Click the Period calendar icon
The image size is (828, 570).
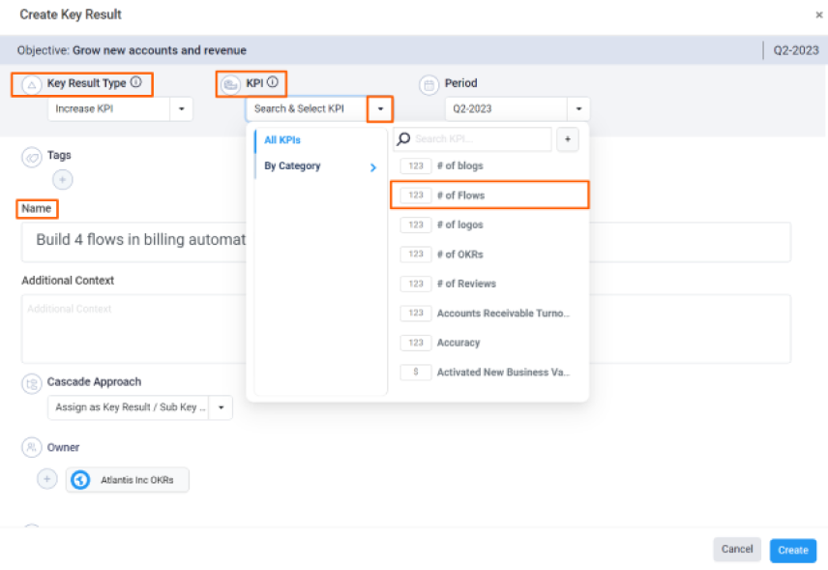[x=429, y=84]
